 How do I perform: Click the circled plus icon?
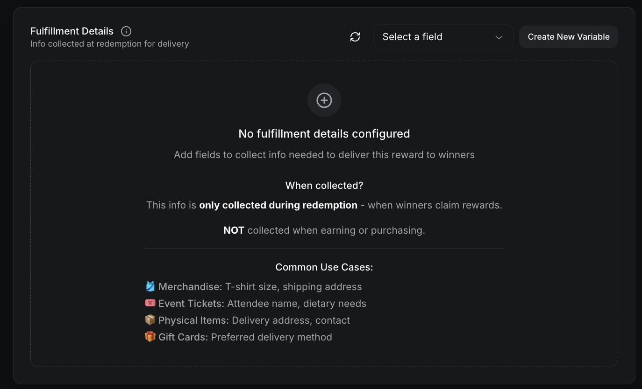click(324, 100)
